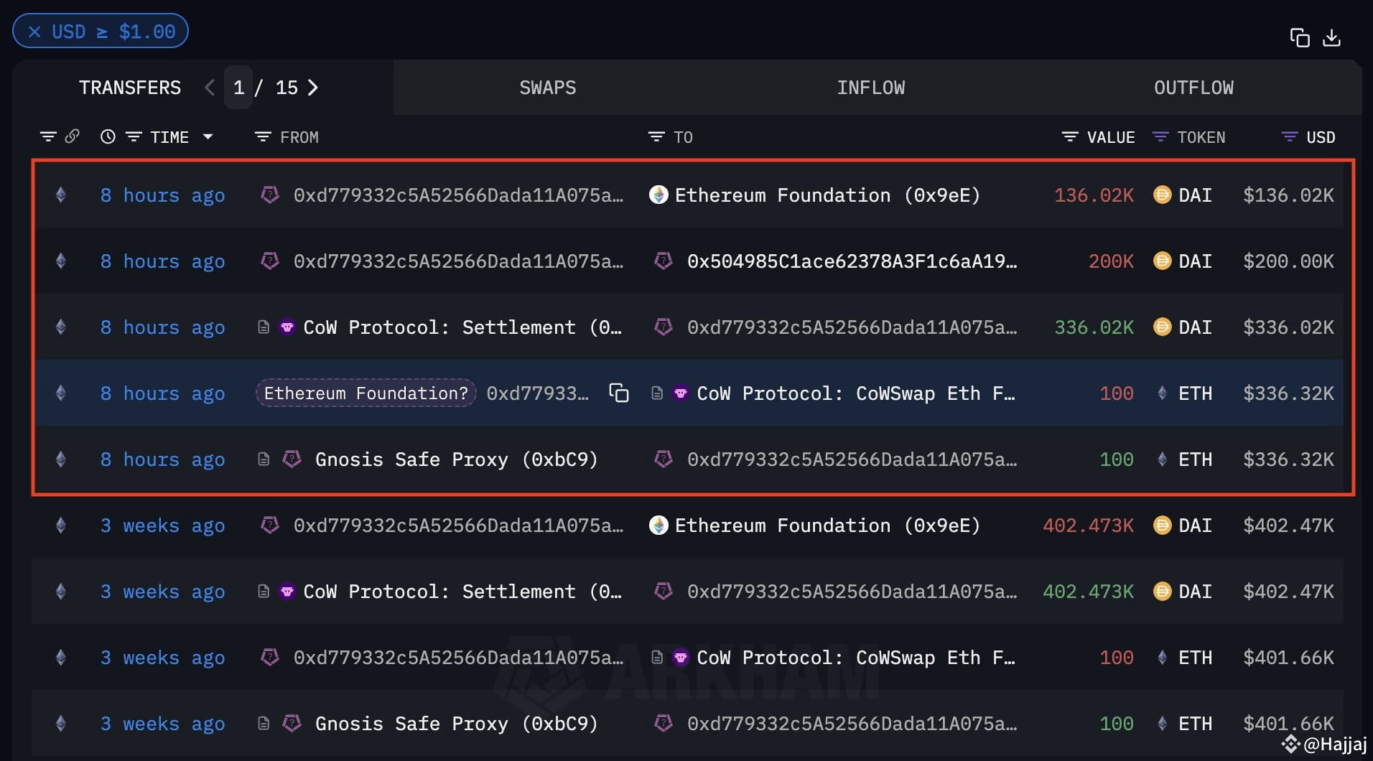Click the contract icon before Gnosis Safe in the $336.32K row
The width and height of the screenshot is (1373, 761).
click(264, 459)
